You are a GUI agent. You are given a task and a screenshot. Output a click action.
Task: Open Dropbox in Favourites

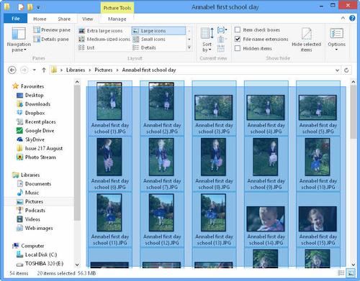pos(30,113)
